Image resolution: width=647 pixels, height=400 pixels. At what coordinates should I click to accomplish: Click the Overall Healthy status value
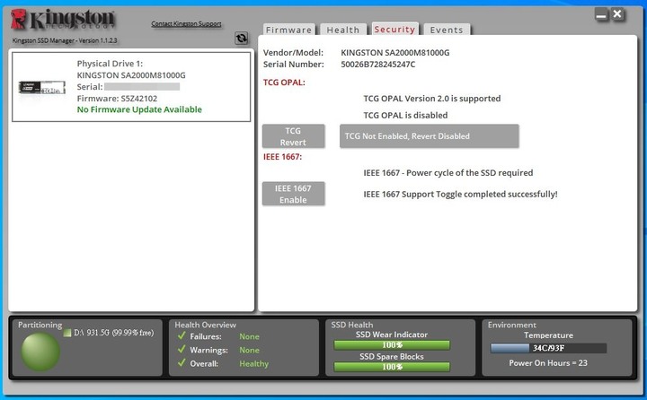pyautogui.click(x=253, y=364)
